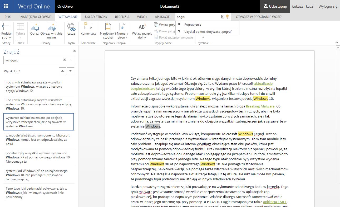Viewport: 340px width, 207px height.
Task: Select 'Uzyskaj pomoc dotyczącą pogru' suggestion
Action: 207,31
